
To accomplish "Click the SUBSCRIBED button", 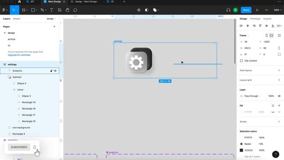I will (19, 147).
